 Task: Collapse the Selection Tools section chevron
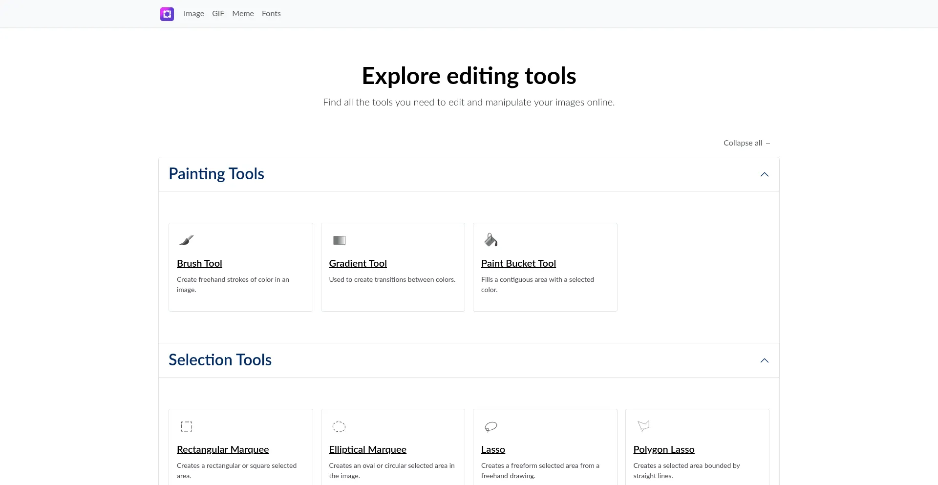coord(764,360)
